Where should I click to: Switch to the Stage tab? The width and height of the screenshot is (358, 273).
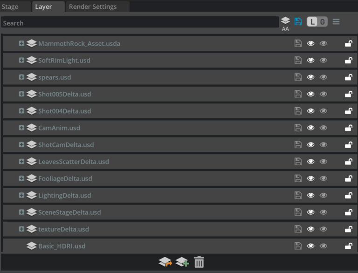pyautogui.click(x=10, y=7)
